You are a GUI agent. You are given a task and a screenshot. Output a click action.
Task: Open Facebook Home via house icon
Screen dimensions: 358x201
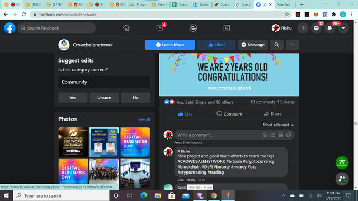pyautogui.click(x=126, y=28)
